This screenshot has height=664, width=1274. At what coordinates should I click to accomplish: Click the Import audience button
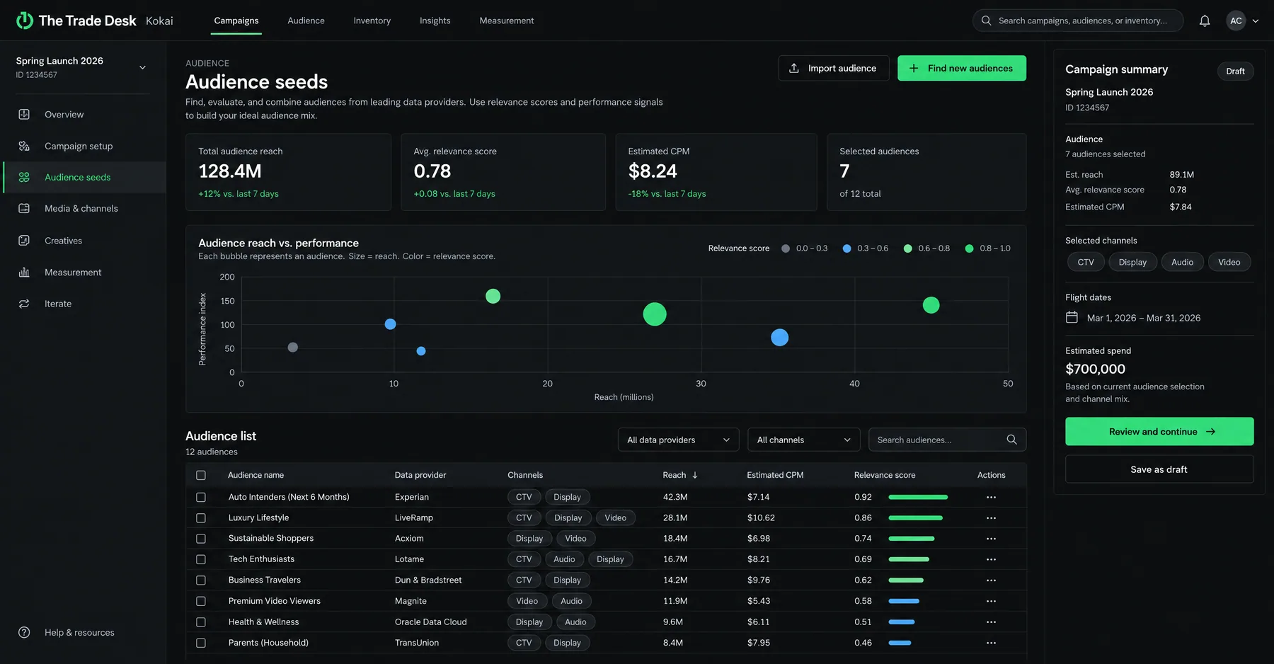(x=834, y=68)
